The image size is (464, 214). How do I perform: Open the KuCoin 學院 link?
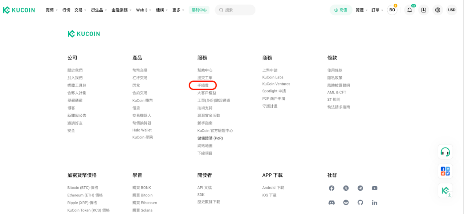[143, 137]
